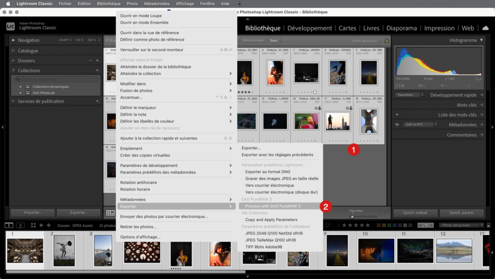Viewport: 495px width, 279px height.
Task: Click the flag filter icon in filmstrip bar
Action: coord(327,225)
